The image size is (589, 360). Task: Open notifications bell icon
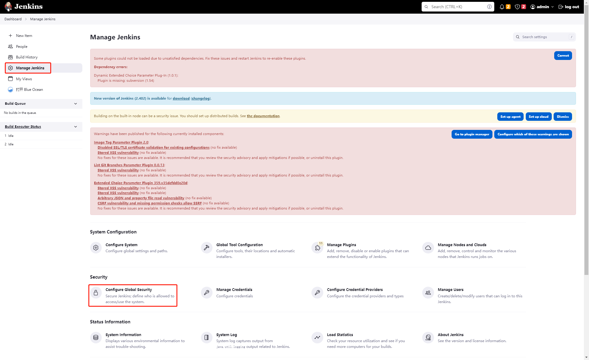pyautogui.click(x=502, y=7)
